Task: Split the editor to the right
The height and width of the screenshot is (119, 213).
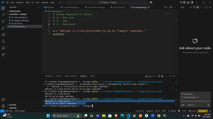Action: coord(171,7)
